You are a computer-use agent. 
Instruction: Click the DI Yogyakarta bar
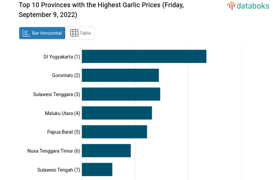144,56
